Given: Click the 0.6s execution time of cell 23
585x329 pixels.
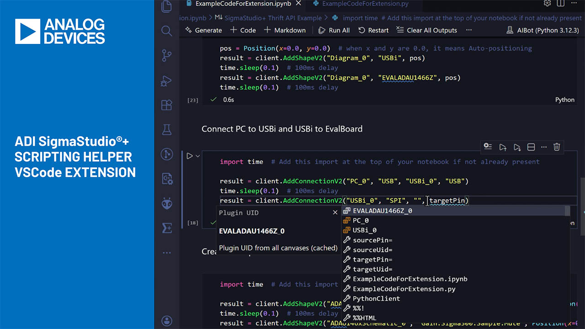Looking at the screenshot, I should (x=229, y=100).
